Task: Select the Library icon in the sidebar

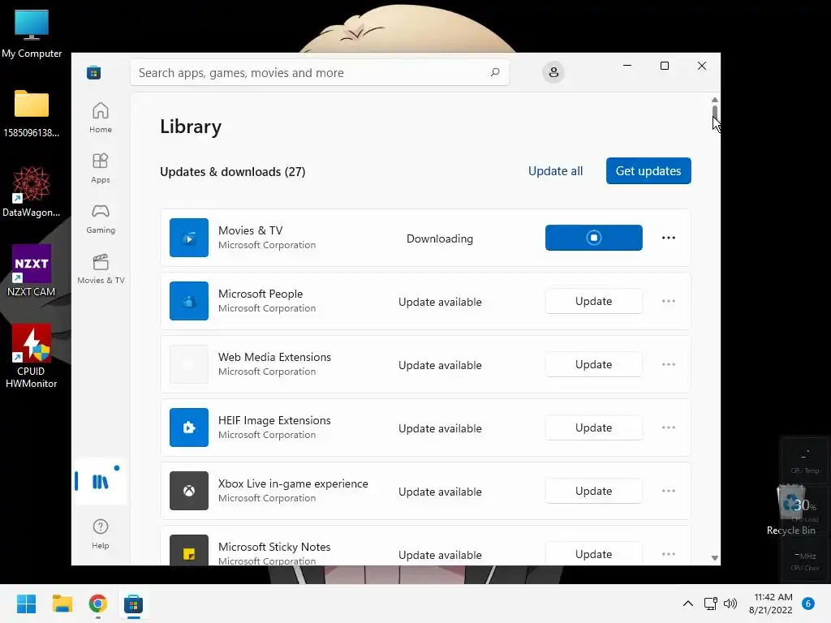Action: tap(100, 481)
